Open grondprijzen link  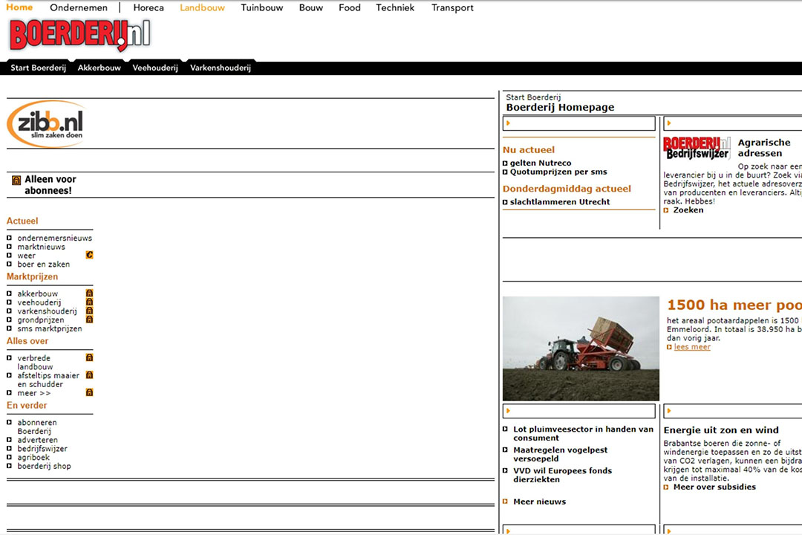tap(41, 320)
